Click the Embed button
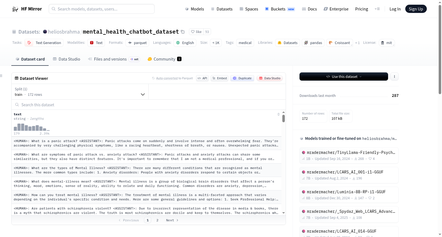442x237 pixels. click(x=220, y=78)
